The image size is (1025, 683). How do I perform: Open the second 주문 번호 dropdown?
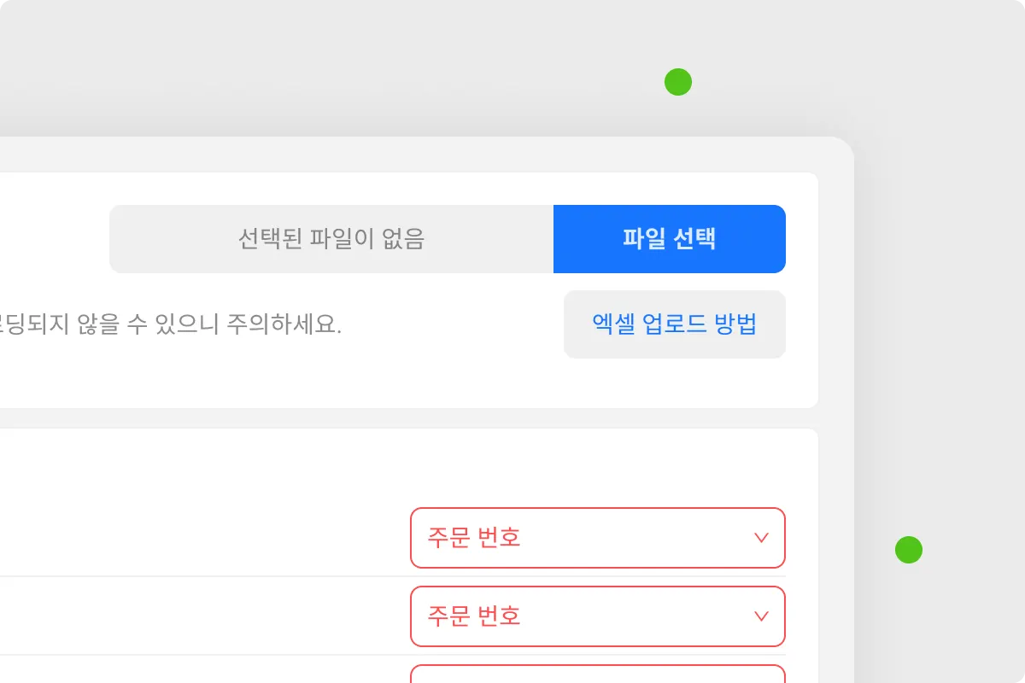597,616
